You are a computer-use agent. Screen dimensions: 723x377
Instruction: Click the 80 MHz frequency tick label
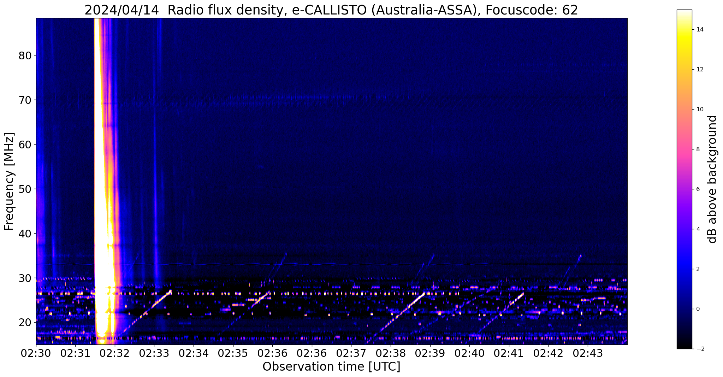tap(25, 56)
